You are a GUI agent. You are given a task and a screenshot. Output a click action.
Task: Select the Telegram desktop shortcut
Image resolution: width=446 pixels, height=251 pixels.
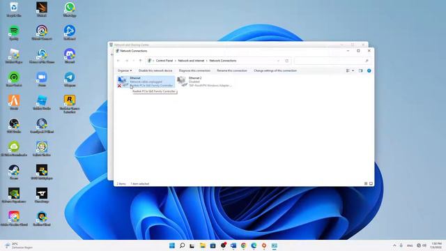point(70,79)
